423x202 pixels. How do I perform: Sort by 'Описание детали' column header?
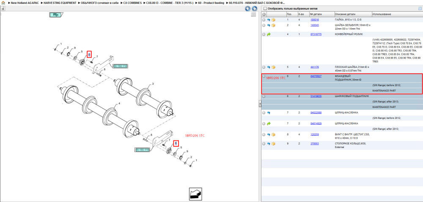(x=353, y=14)
